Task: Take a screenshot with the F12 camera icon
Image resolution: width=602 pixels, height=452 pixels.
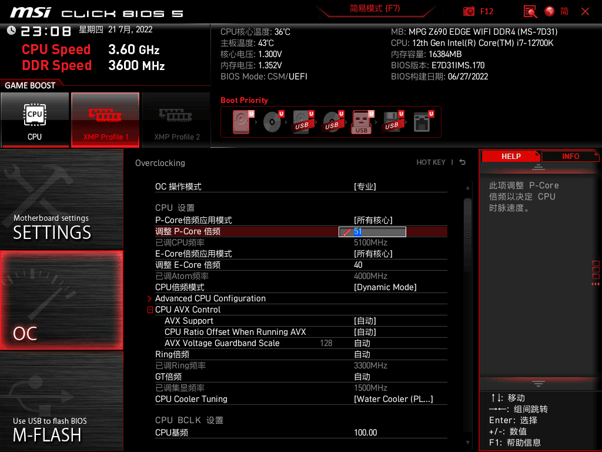Action: click(x=469, y=12)
